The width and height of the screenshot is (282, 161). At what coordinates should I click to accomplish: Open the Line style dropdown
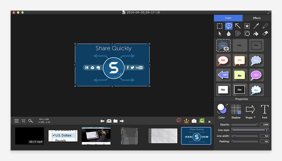(x=250, y=130)
